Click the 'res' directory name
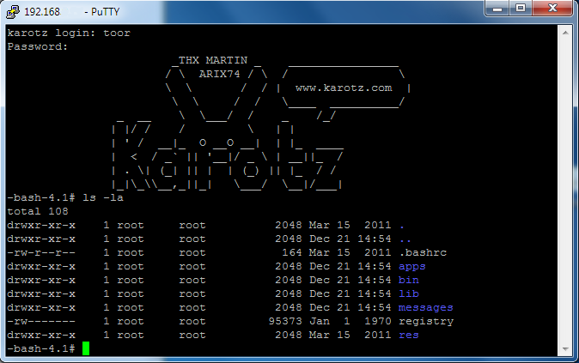579x363 pixels. click(x=409, y=336)
